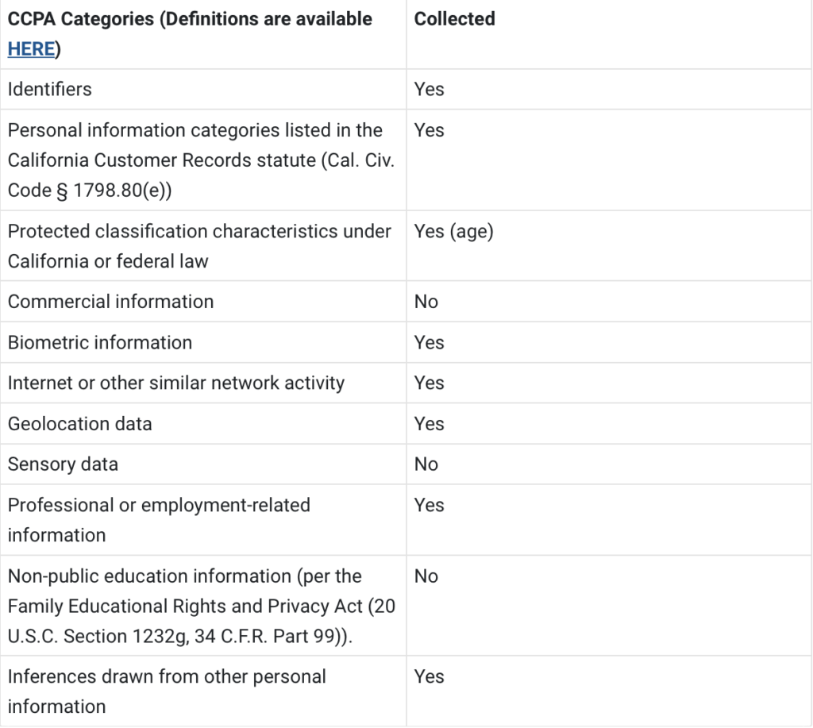Click Internet or other similar network activity
Screen dimensions: 813x728
point(176,383)
